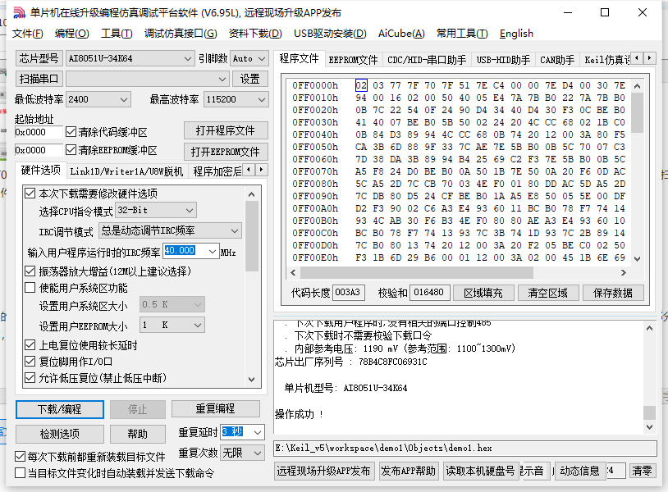Expand the 重复延时 3 秒 dropdown
This screenshot has height=492, width=668.
258,432
